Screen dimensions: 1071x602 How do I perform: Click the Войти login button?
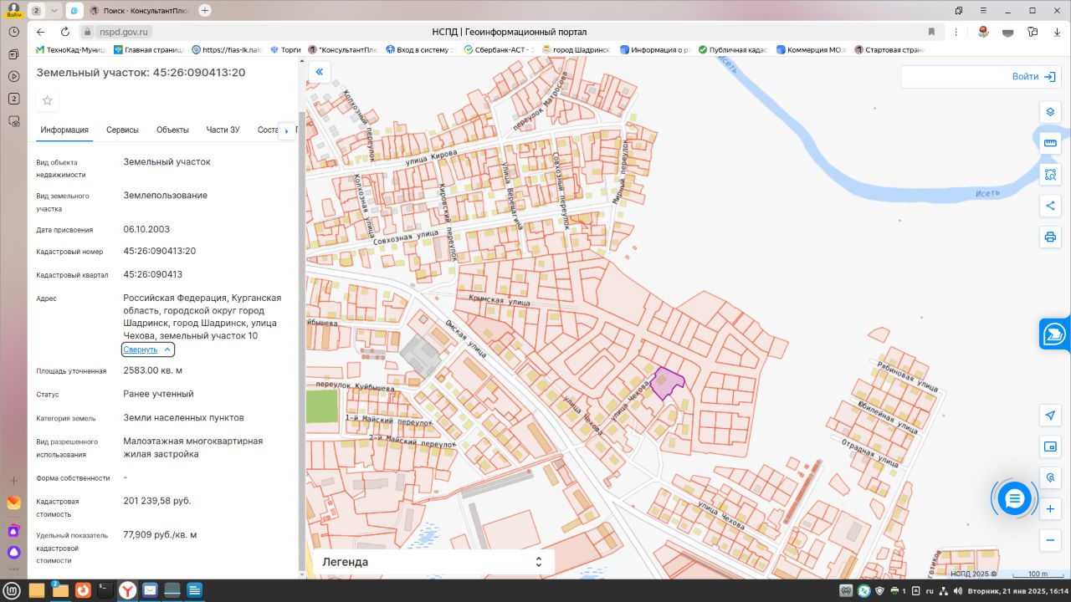pos(1033,77)
